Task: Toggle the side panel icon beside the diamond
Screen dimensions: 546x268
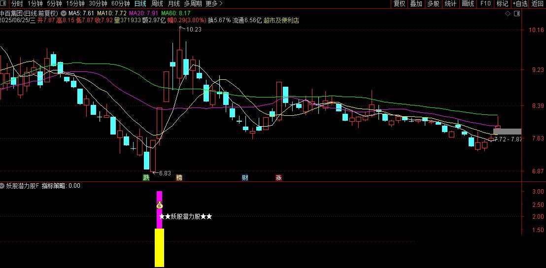Action: (x=516, y=14)
